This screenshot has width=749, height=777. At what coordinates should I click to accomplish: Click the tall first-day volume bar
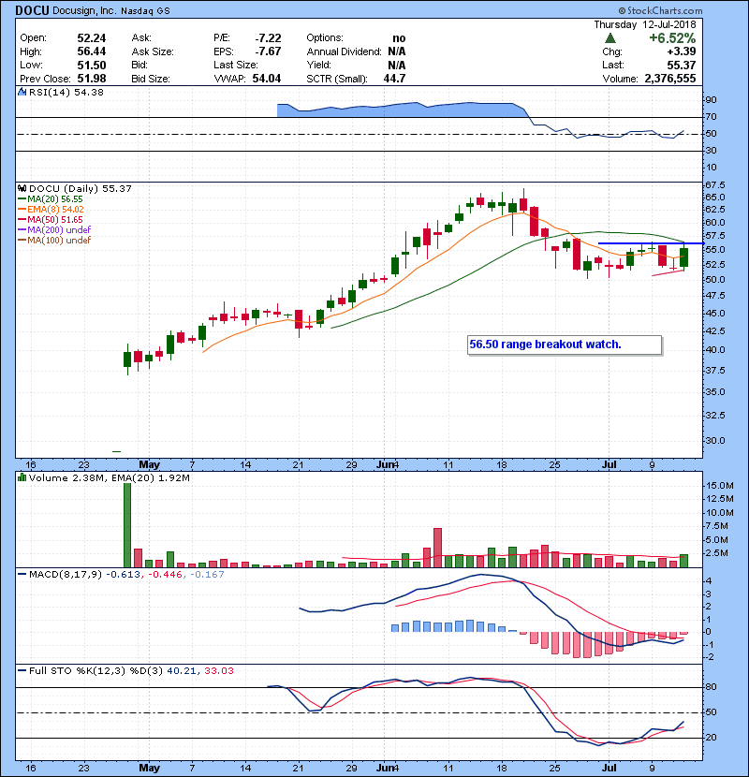(127, 525)
